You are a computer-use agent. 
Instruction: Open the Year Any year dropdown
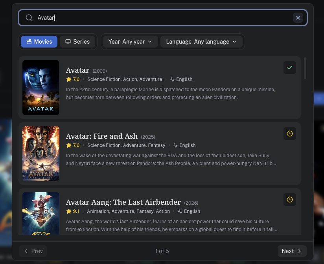pos(131,42)
